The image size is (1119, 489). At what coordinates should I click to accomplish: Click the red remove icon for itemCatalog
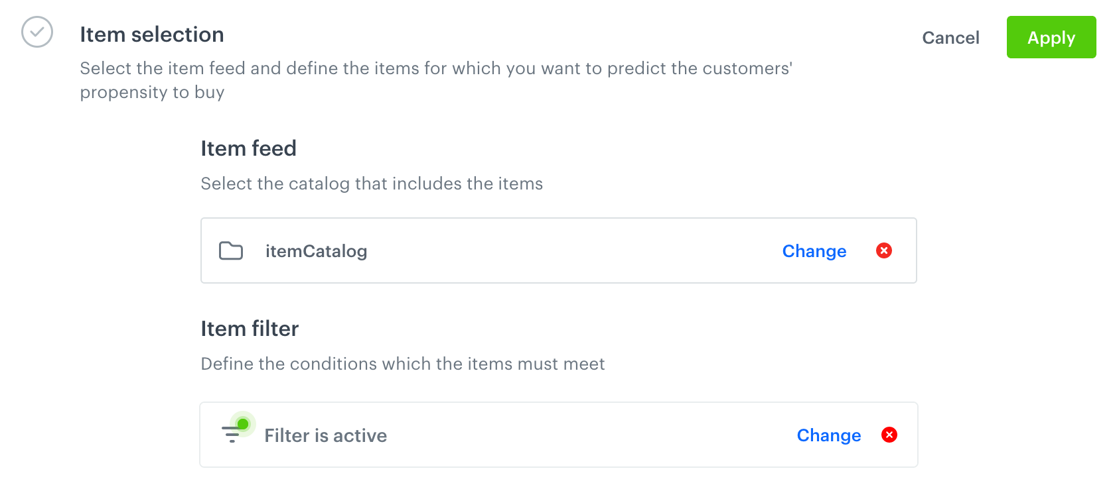coord(883,250)
